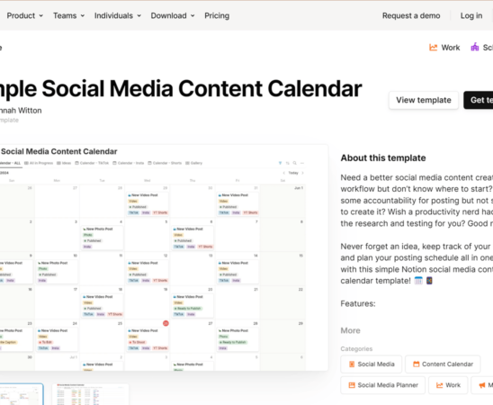The height and width of the screenshot is (405, 493).
Task: Click the main calendar preview image
Action: coord(164,257)
